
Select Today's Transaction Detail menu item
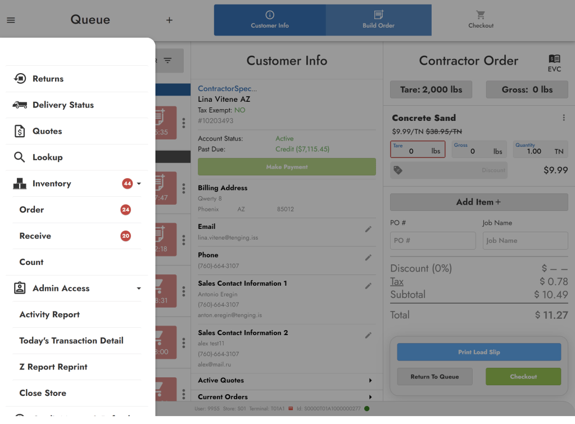[71, 341]
